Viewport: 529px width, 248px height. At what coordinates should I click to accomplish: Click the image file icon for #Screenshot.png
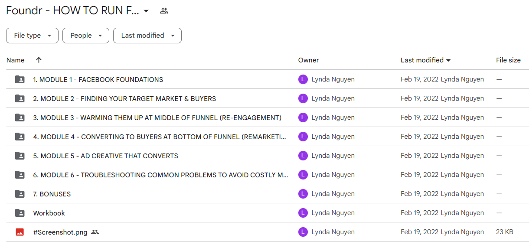[20, 232]
